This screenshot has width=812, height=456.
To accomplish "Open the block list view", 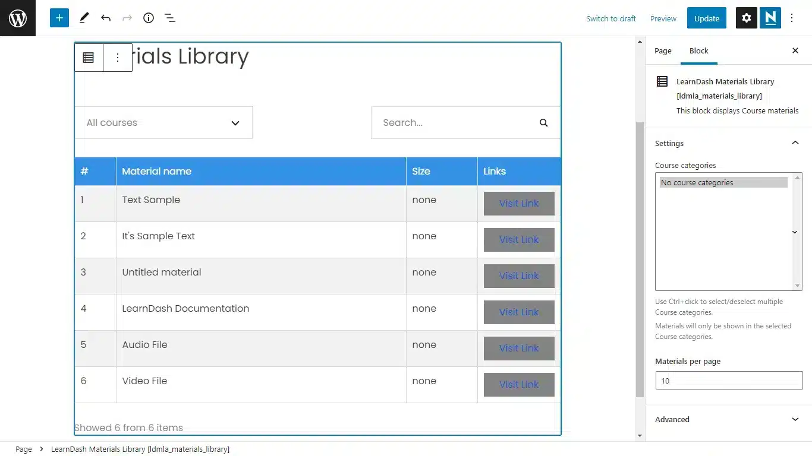I will pos(170,18).
